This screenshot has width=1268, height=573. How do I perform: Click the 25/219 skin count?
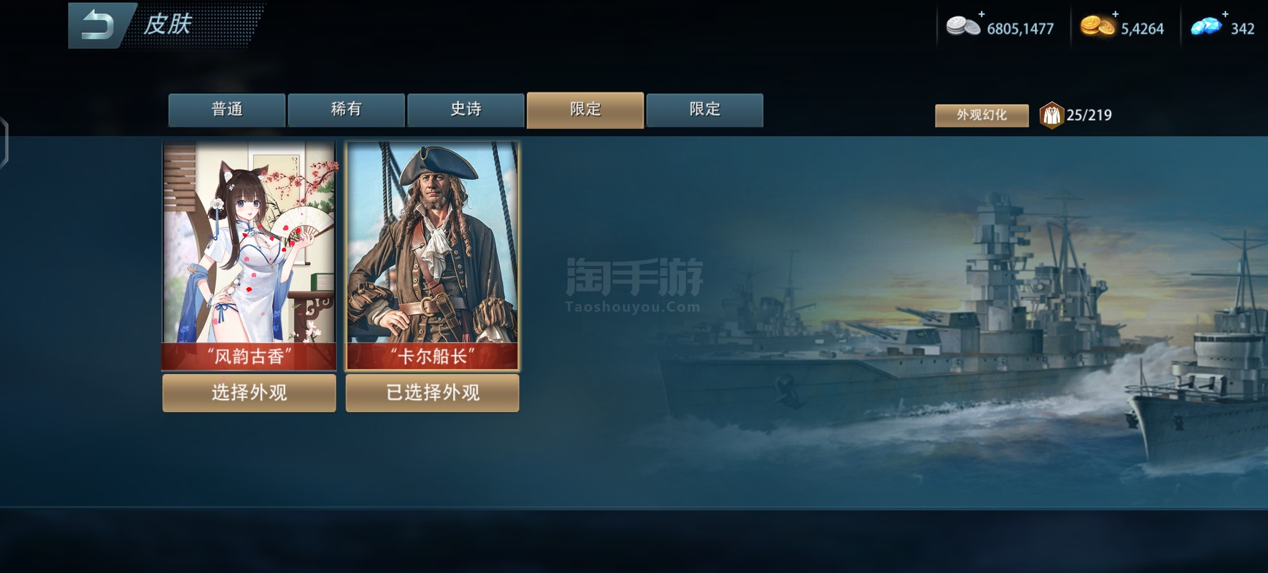1089,115
